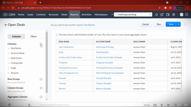Open the user conference deal link
Screen dimensions: 191x107
(66, 47)
